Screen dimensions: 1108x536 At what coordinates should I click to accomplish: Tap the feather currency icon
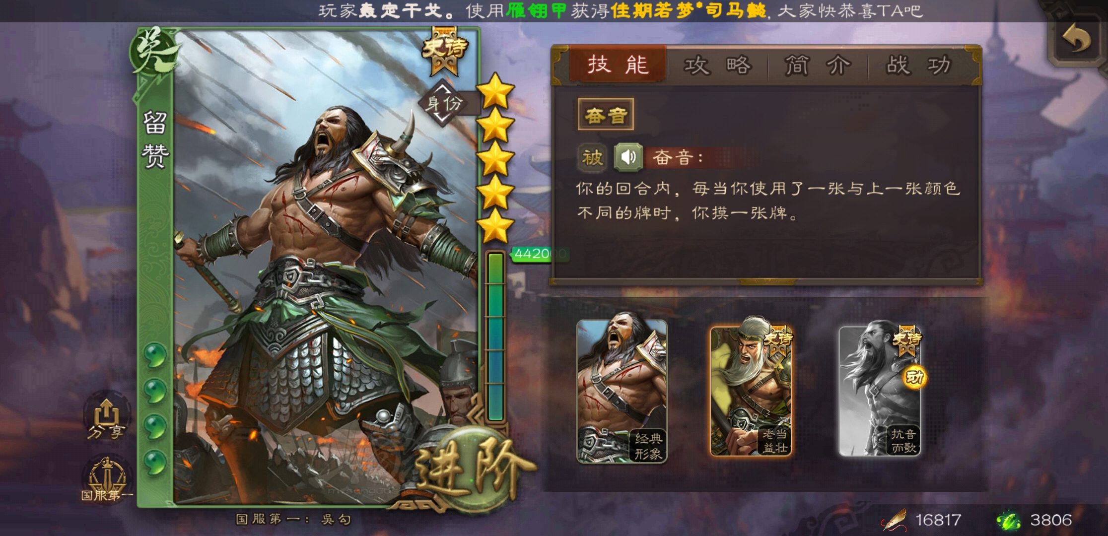click(x=895, y=520)
